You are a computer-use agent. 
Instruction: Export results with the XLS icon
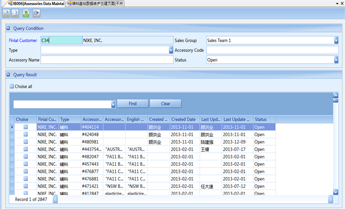(26, 13)
